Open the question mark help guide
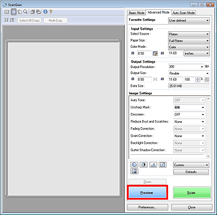 click(x=51, y=12)
